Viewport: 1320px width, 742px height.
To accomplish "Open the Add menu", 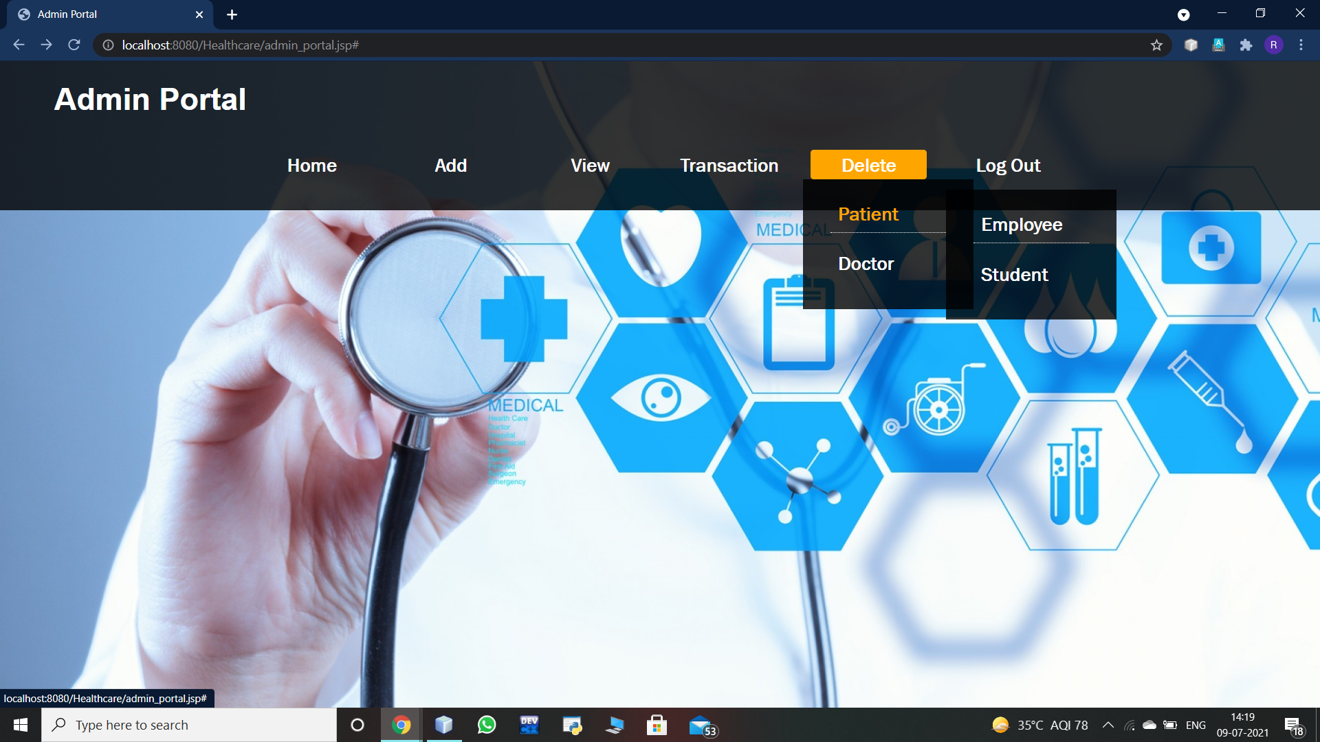I will coord(450,165).
